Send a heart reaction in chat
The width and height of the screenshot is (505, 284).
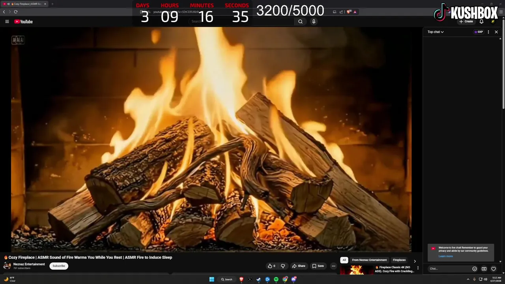(x=494, y=269)
